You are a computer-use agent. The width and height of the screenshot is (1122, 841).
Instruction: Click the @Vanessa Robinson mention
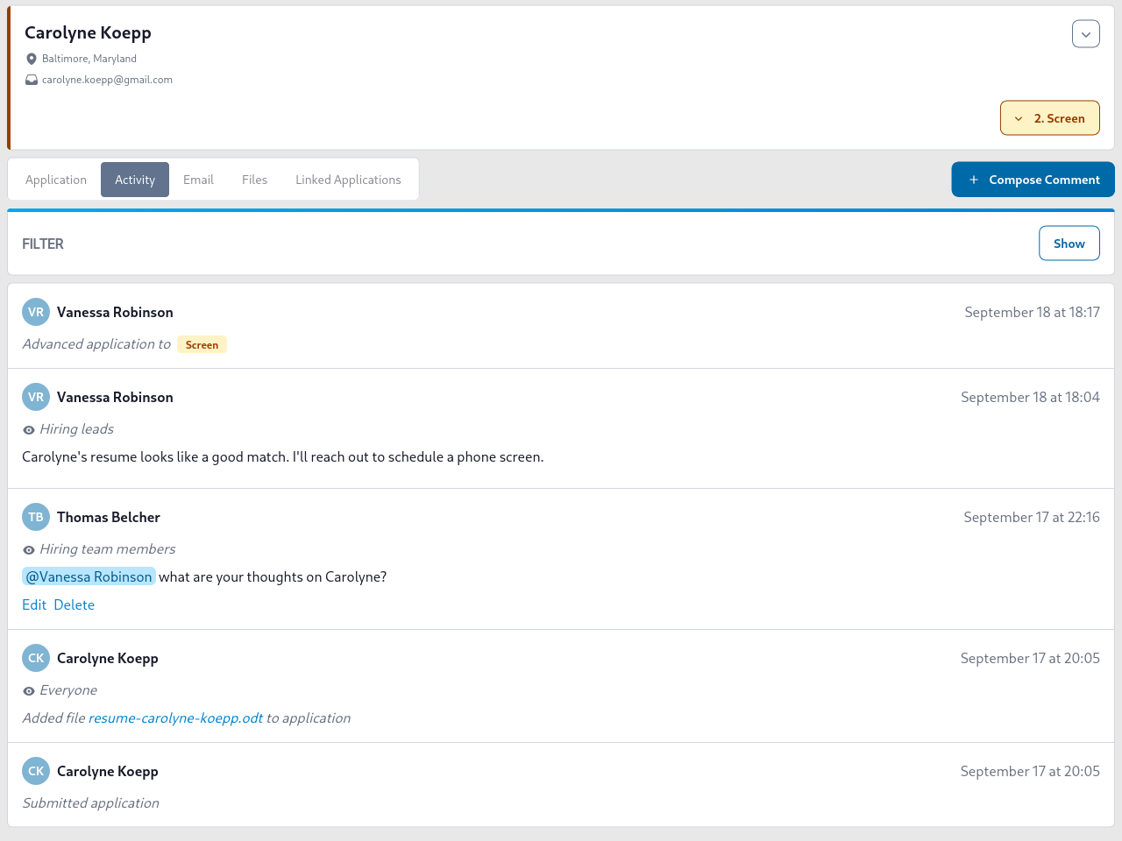pyautogui.click(x=89, y=576)
